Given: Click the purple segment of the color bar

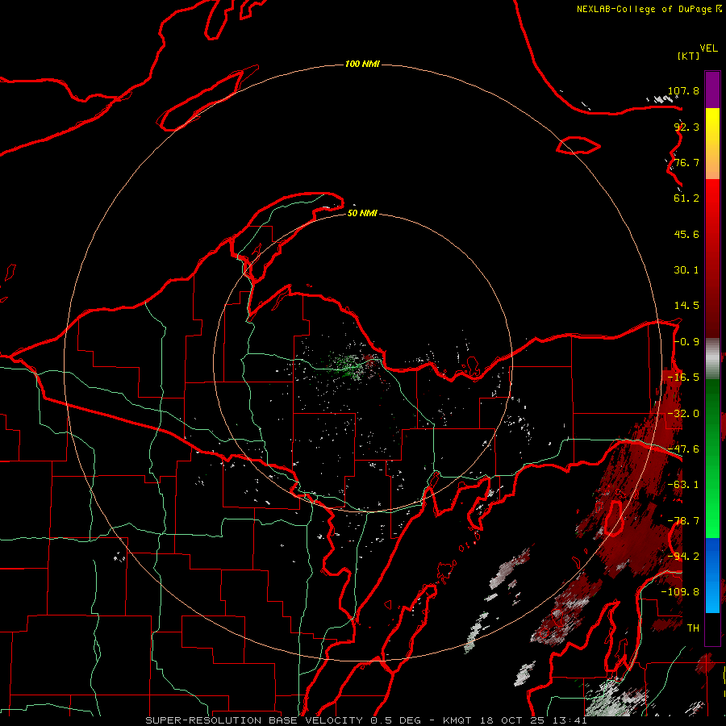Looking at the screenshot, I should [712, 90].
